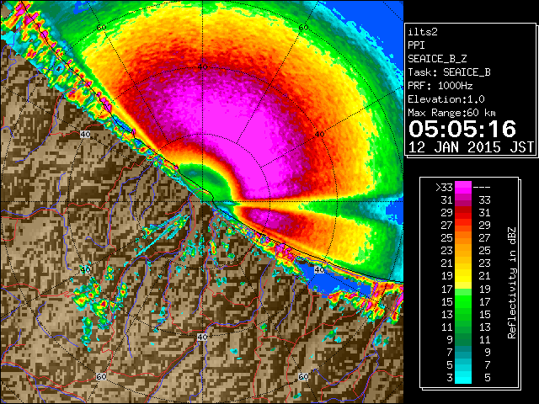Click the vertical 'Reflectivity in dBZ' legend title
Screen dimensions: 539x404
coord(512,283)
